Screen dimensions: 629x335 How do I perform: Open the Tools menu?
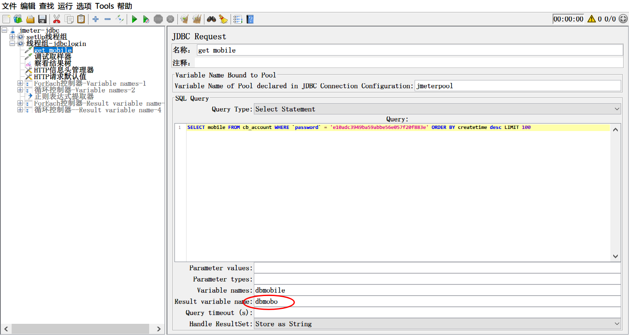point(104,6)
